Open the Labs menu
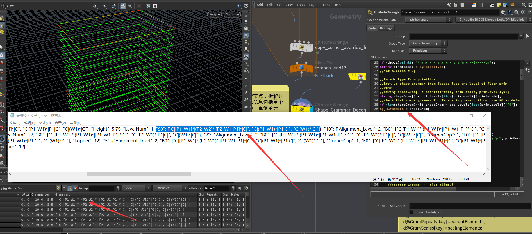Image resolution: width=532 pixels, height=234 pixels. [326, 5]
